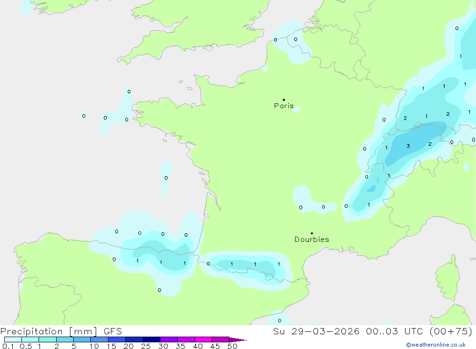This screenshot has height=349, width=476.
Task: Open the weatheronline.co.uk copyright link
Action: pos(436,345)
